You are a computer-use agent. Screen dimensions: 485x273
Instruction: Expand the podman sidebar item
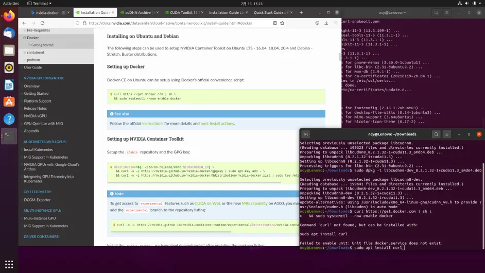[x=25, y=60]
